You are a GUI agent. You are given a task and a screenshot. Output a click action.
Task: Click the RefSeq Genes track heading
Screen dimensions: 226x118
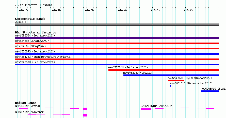pyautogui.click(x=26, y=103)
